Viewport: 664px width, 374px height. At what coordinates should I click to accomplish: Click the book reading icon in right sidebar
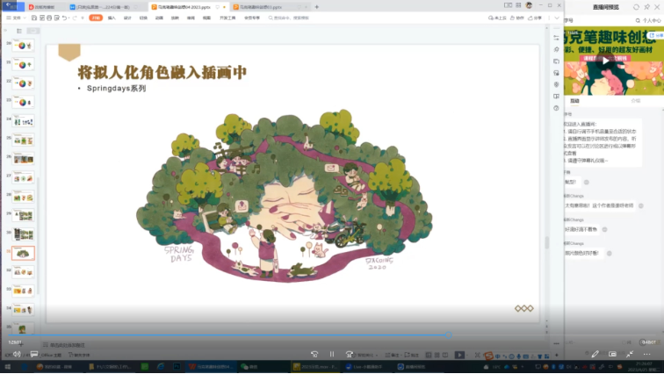(557, 97)
